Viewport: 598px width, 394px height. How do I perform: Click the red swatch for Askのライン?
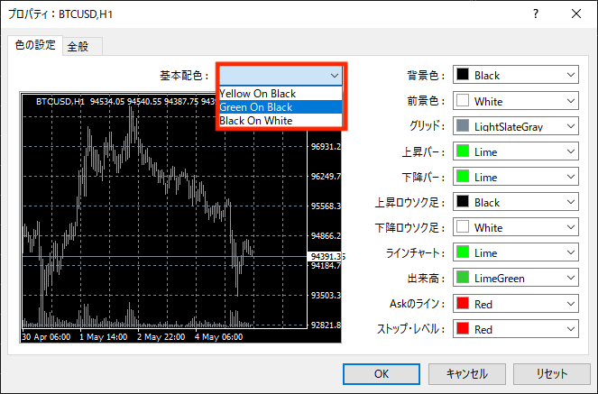[x=463, y=303]
